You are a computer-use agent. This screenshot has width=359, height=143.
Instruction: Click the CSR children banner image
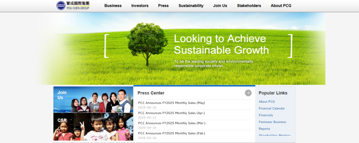pyautogui.click(x=93, y=127)
